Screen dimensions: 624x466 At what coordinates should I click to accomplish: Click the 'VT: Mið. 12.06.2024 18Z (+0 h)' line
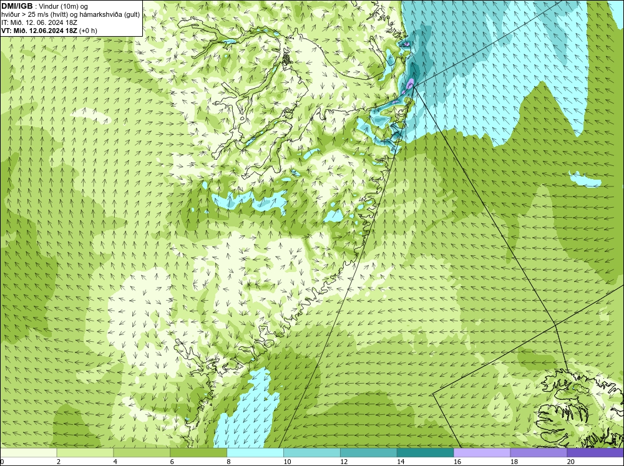click(49, 31)
